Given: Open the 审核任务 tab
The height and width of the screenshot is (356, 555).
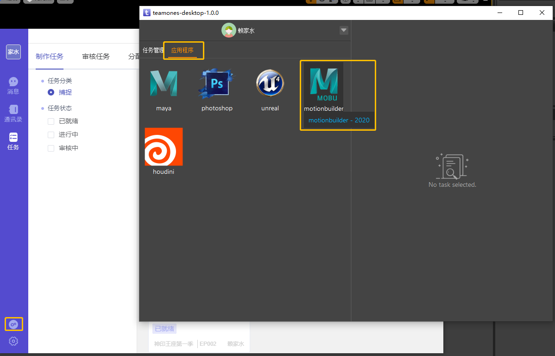Looking at the screenshot, I should pyautogui.click(x=96, y=57).
